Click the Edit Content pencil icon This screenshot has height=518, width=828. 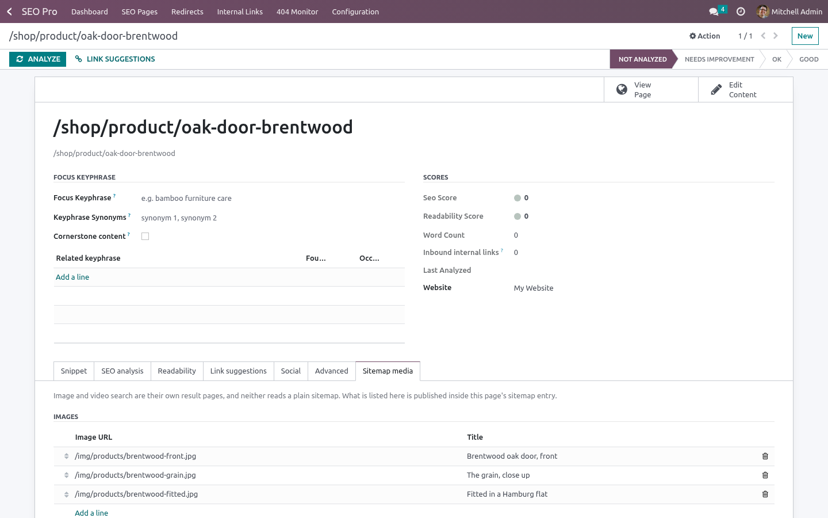pos(716,89)
